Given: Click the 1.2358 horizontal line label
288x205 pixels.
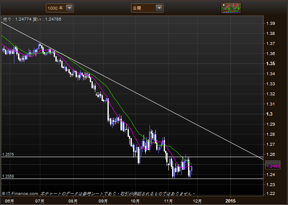Looking at the screenshot, I should [x=8, y=176].
